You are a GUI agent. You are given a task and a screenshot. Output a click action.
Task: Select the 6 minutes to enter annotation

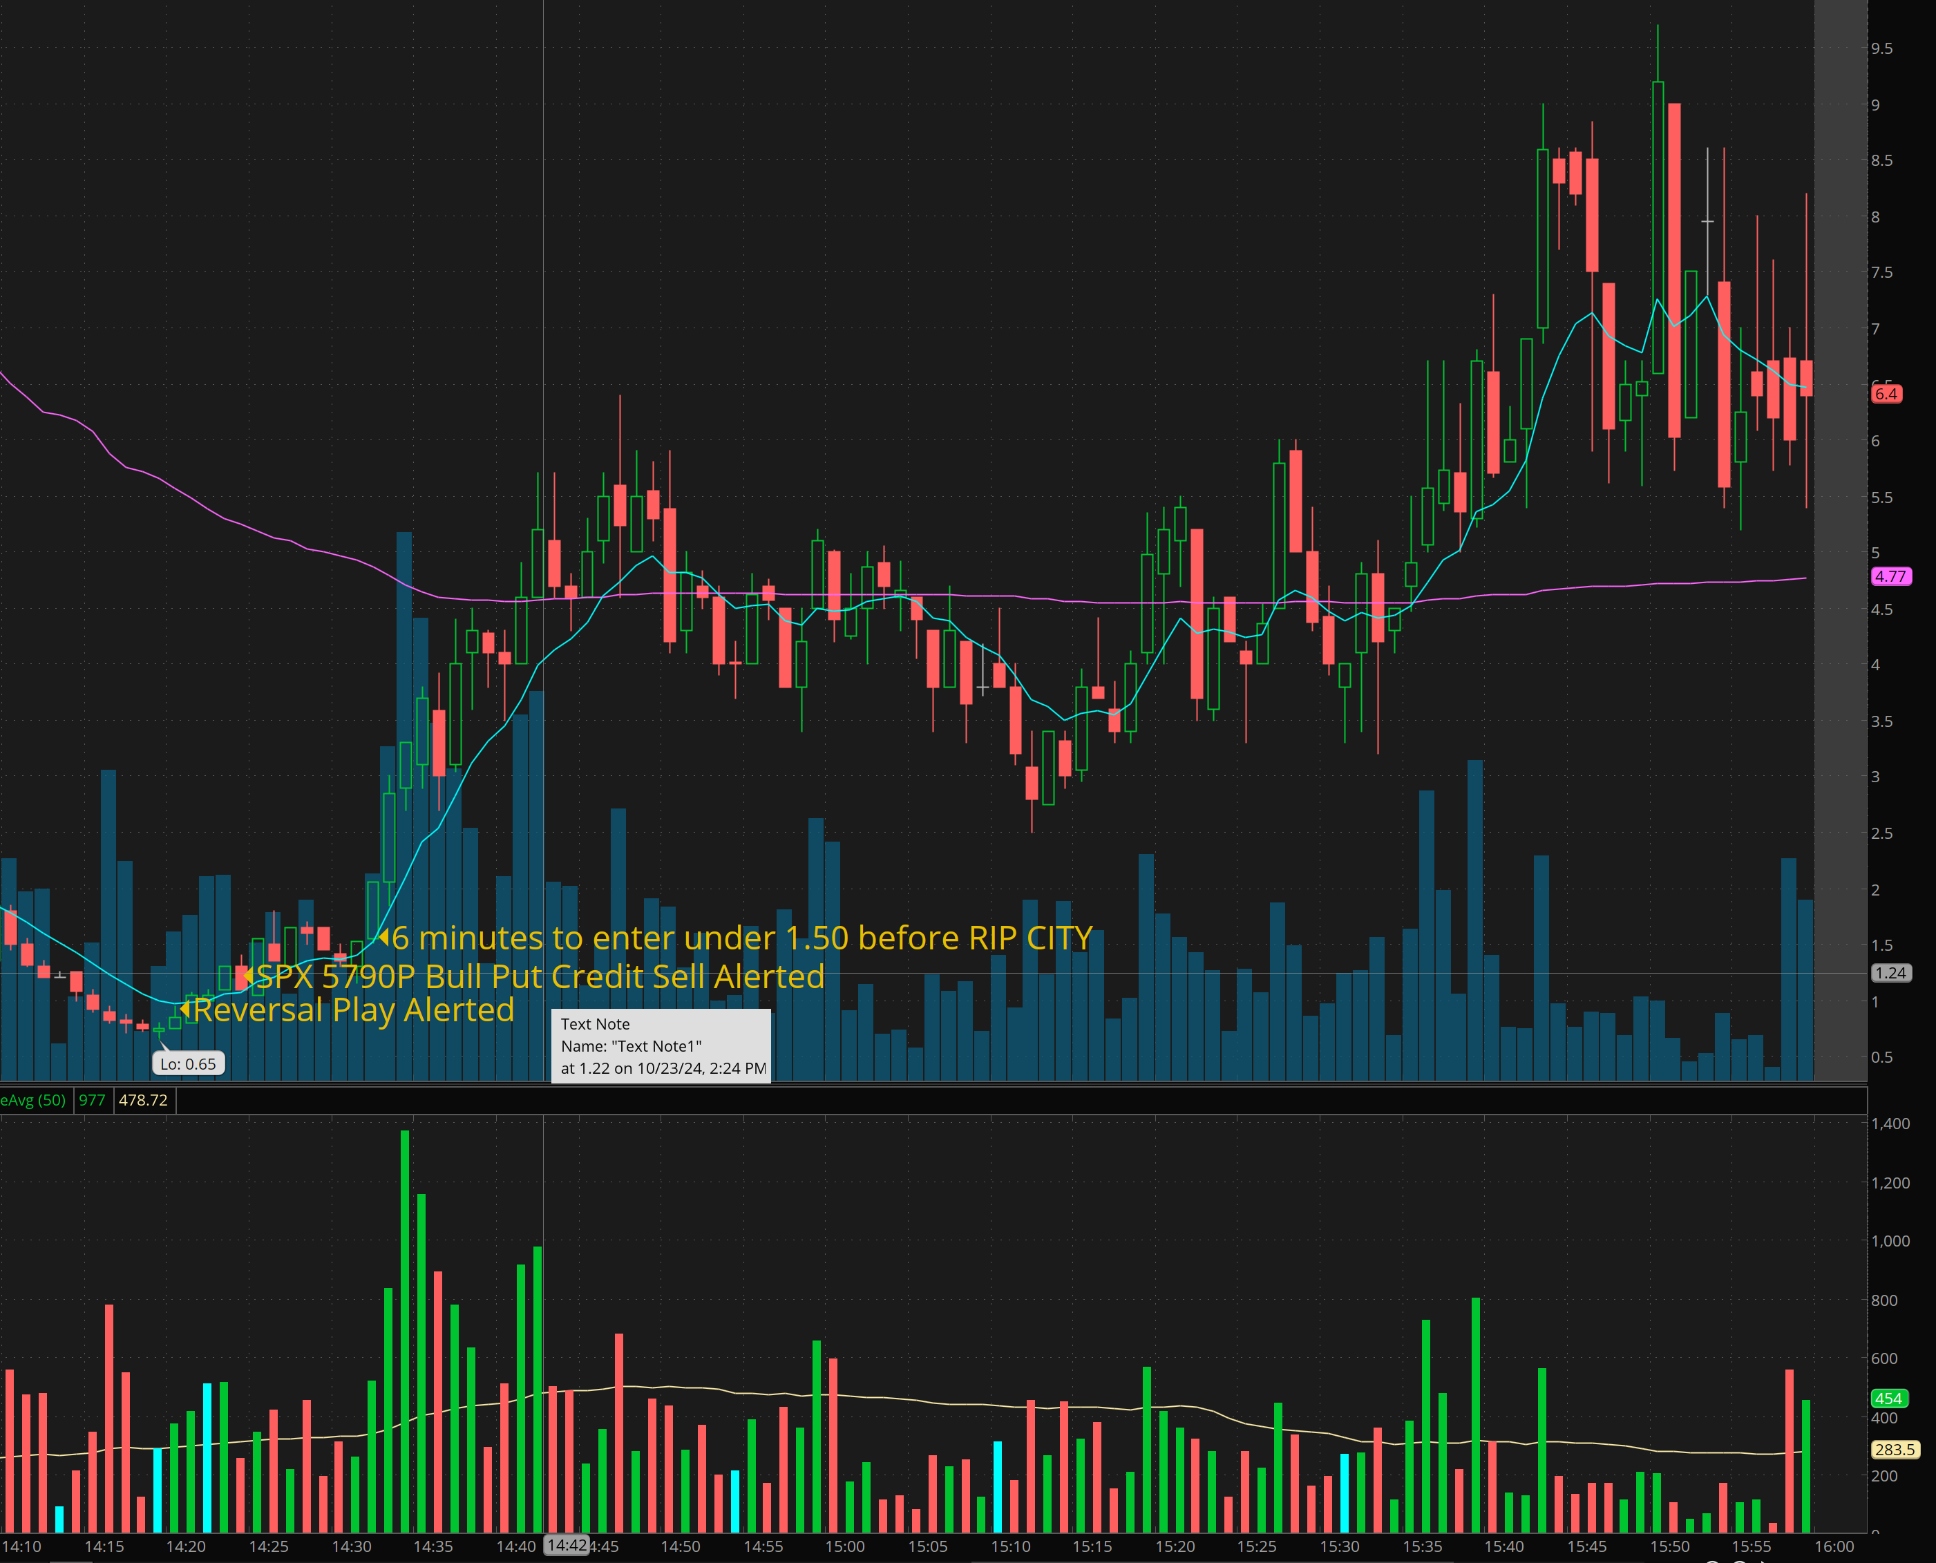click(x=741, y=938)
